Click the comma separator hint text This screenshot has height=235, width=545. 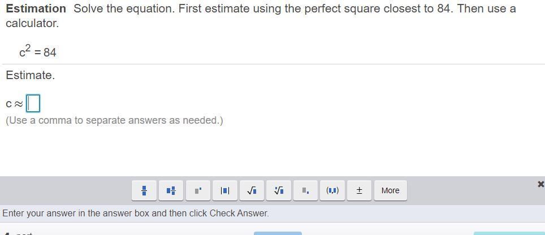tap(114, 120)
